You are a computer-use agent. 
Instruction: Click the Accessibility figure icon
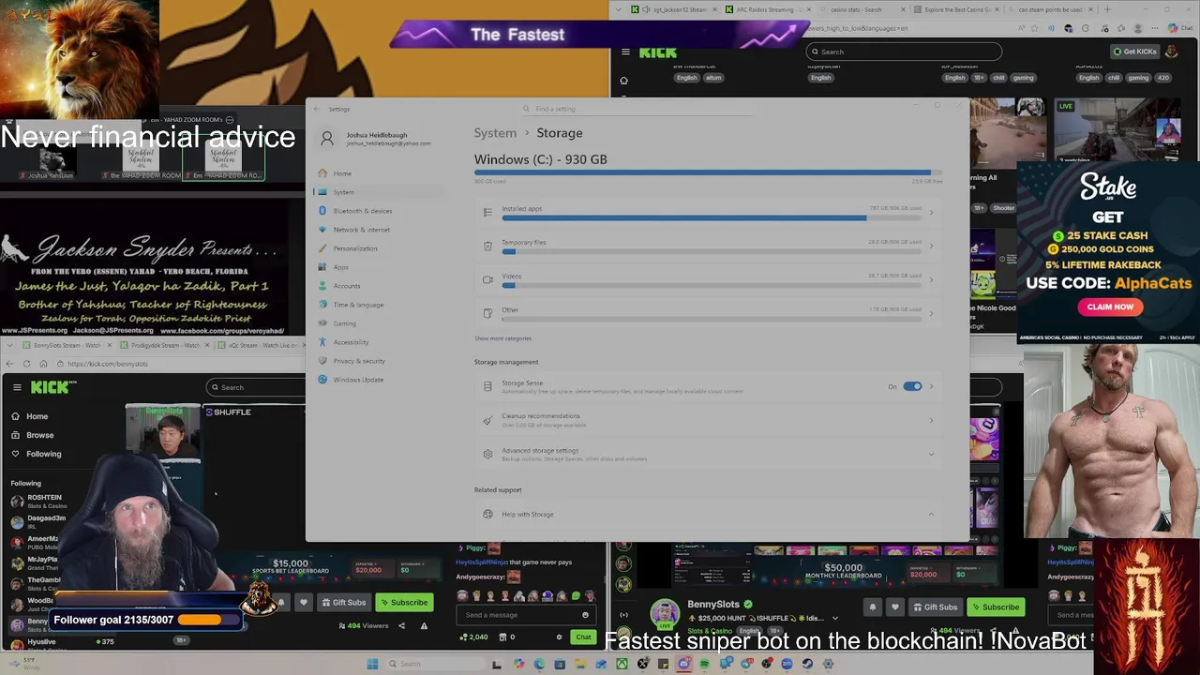322,342
